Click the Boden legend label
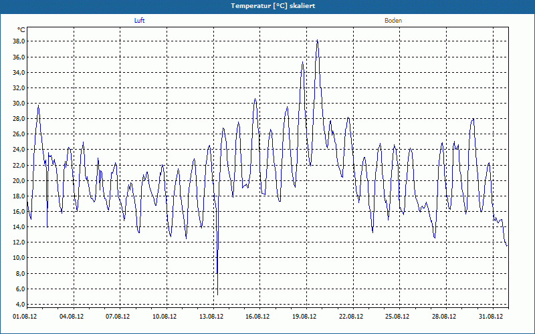Image resolution: width=535 pixels, height=334 pixels. [393, 21]
